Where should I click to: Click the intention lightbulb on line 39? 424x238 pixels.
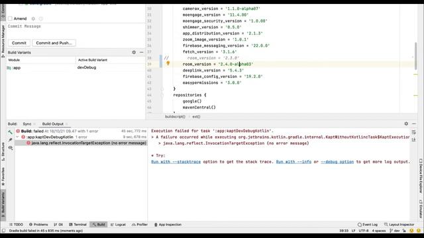tap(168, 63)
